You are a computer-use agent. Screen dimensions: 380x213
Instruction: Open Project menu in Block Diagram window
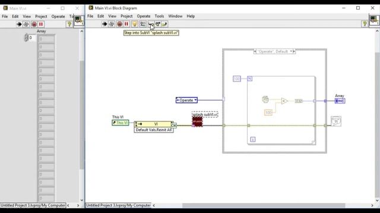click(x=126, y=16)
